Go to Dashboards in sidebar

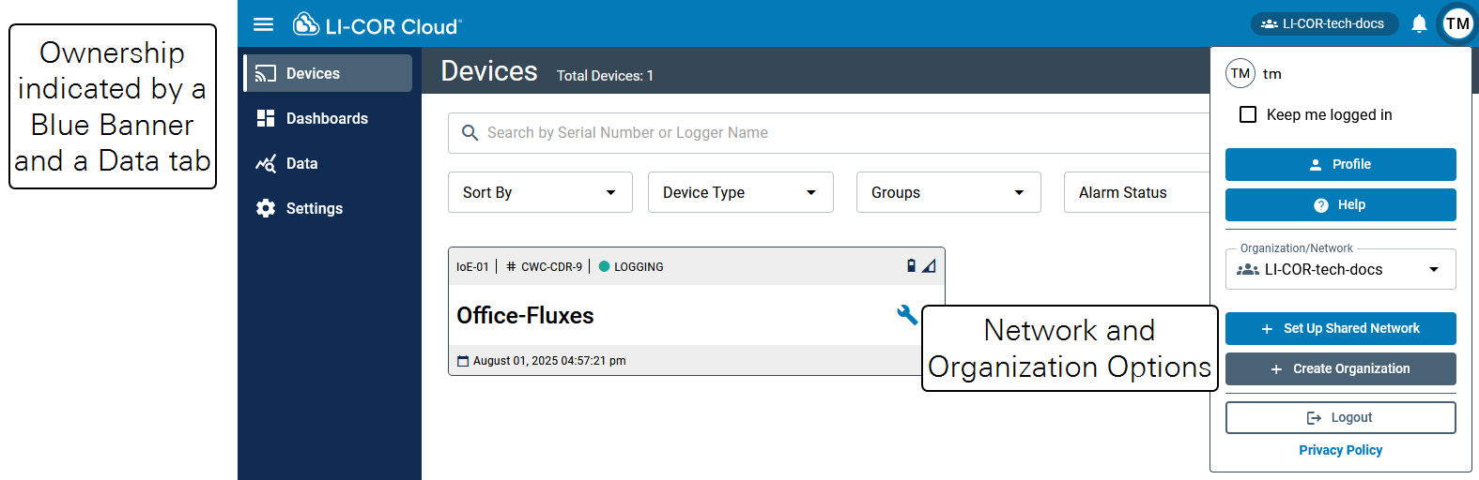pos(326,118)
